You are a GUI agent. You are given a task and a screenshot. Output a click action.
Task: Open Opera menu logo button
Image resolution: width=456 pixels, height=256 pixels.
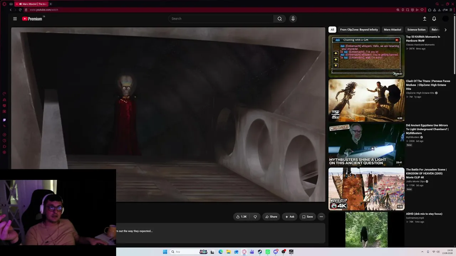tap(4, 4)
